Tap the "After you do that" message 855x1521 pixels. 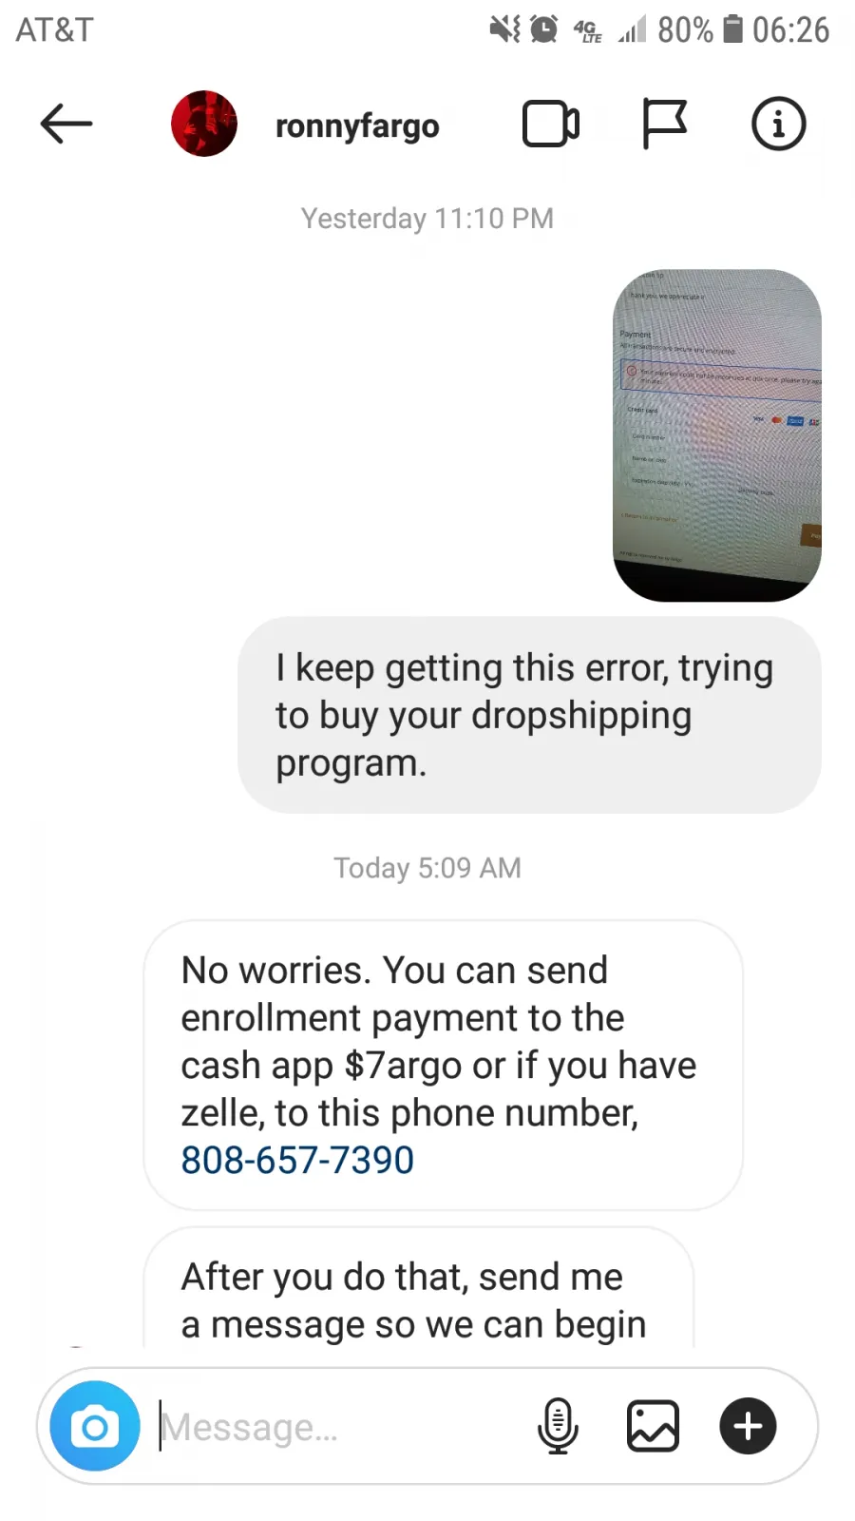(418, 1288)
